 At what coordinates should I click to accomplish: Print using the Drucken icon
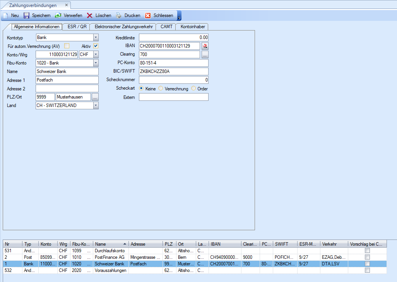119,15
